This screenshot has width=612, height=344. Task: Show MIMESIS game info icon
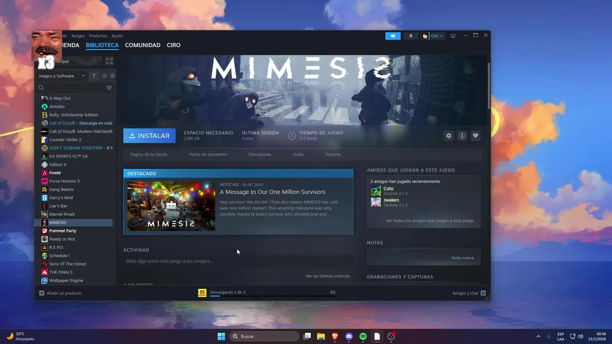click(462, 136)
